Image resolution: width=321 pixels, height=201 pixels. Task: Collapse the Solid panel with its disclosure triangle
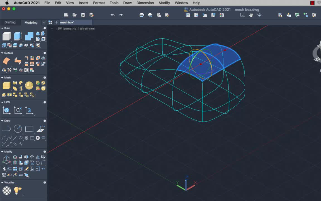point(3,28)
